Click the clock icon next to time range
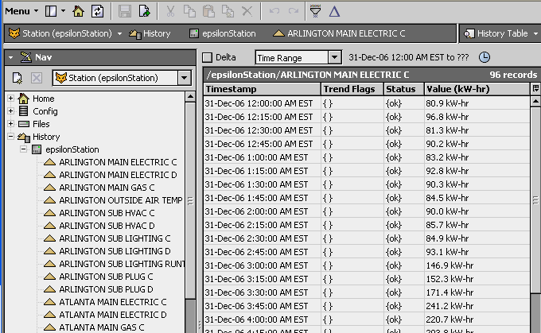541x333 pixels. click(485, 57)
